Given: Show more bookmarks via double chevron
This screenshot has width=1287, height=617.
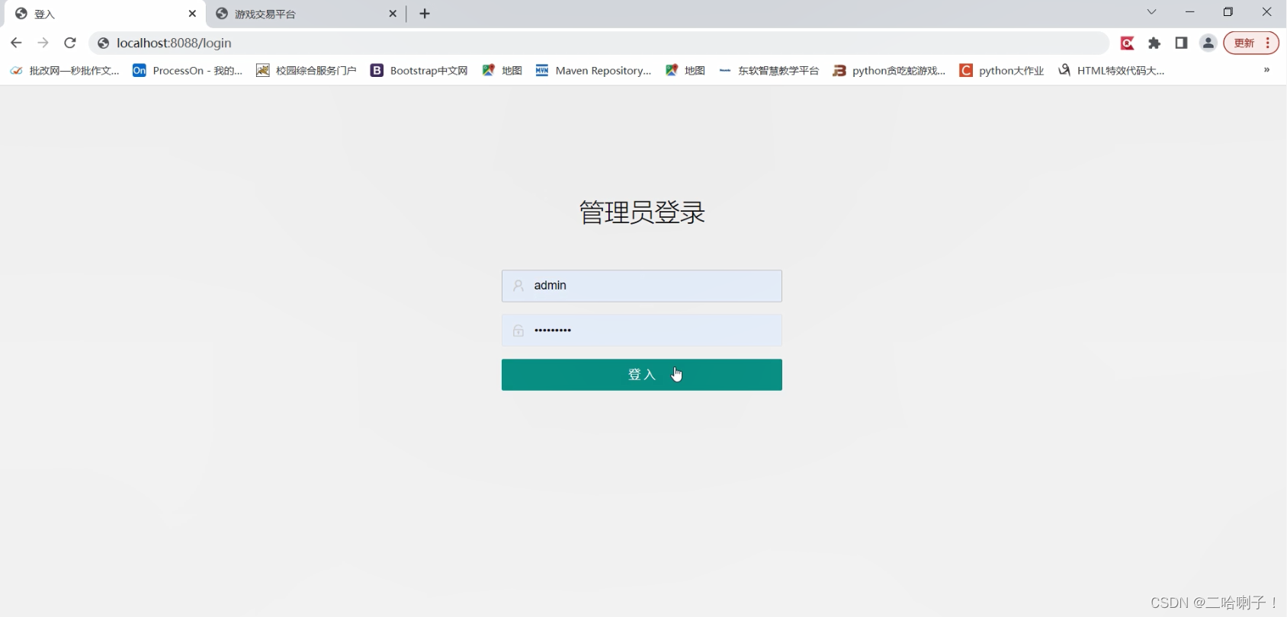Looking at the screenshot, I should coord(1266,70).
